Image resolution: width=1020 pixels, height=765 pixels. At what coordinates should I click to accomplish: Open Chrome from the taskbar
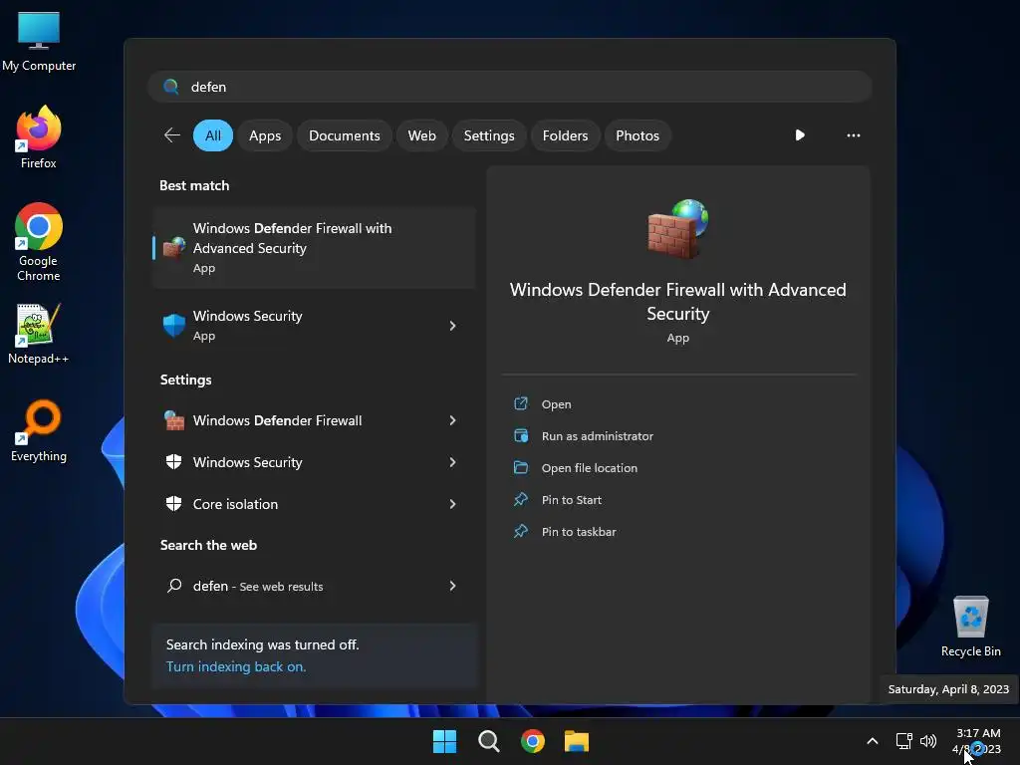coord(533,741)
